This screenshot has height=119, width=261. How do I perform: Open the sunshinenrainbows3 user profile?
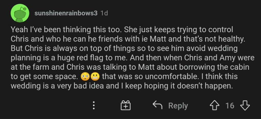(x=66, y=13)
